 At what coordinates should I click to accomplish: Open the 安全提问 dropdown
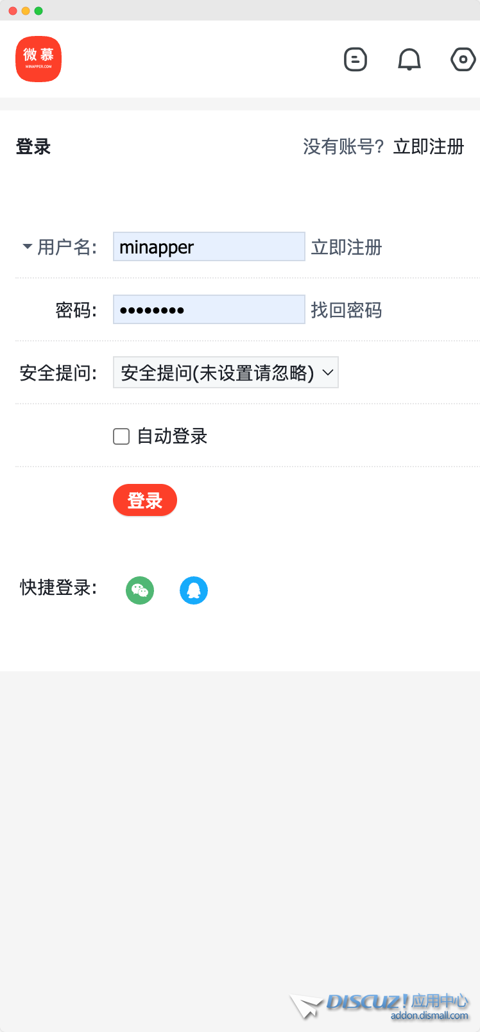click(225, 373)
